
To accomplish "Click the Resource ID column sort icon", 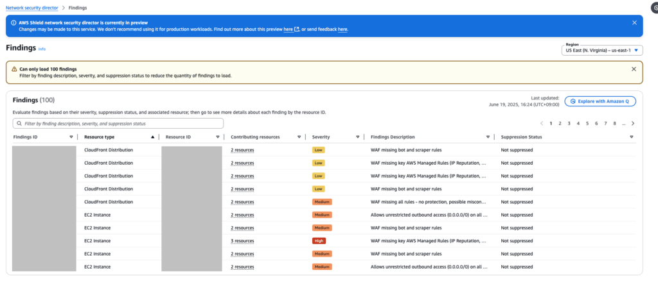I will (218, 137).
